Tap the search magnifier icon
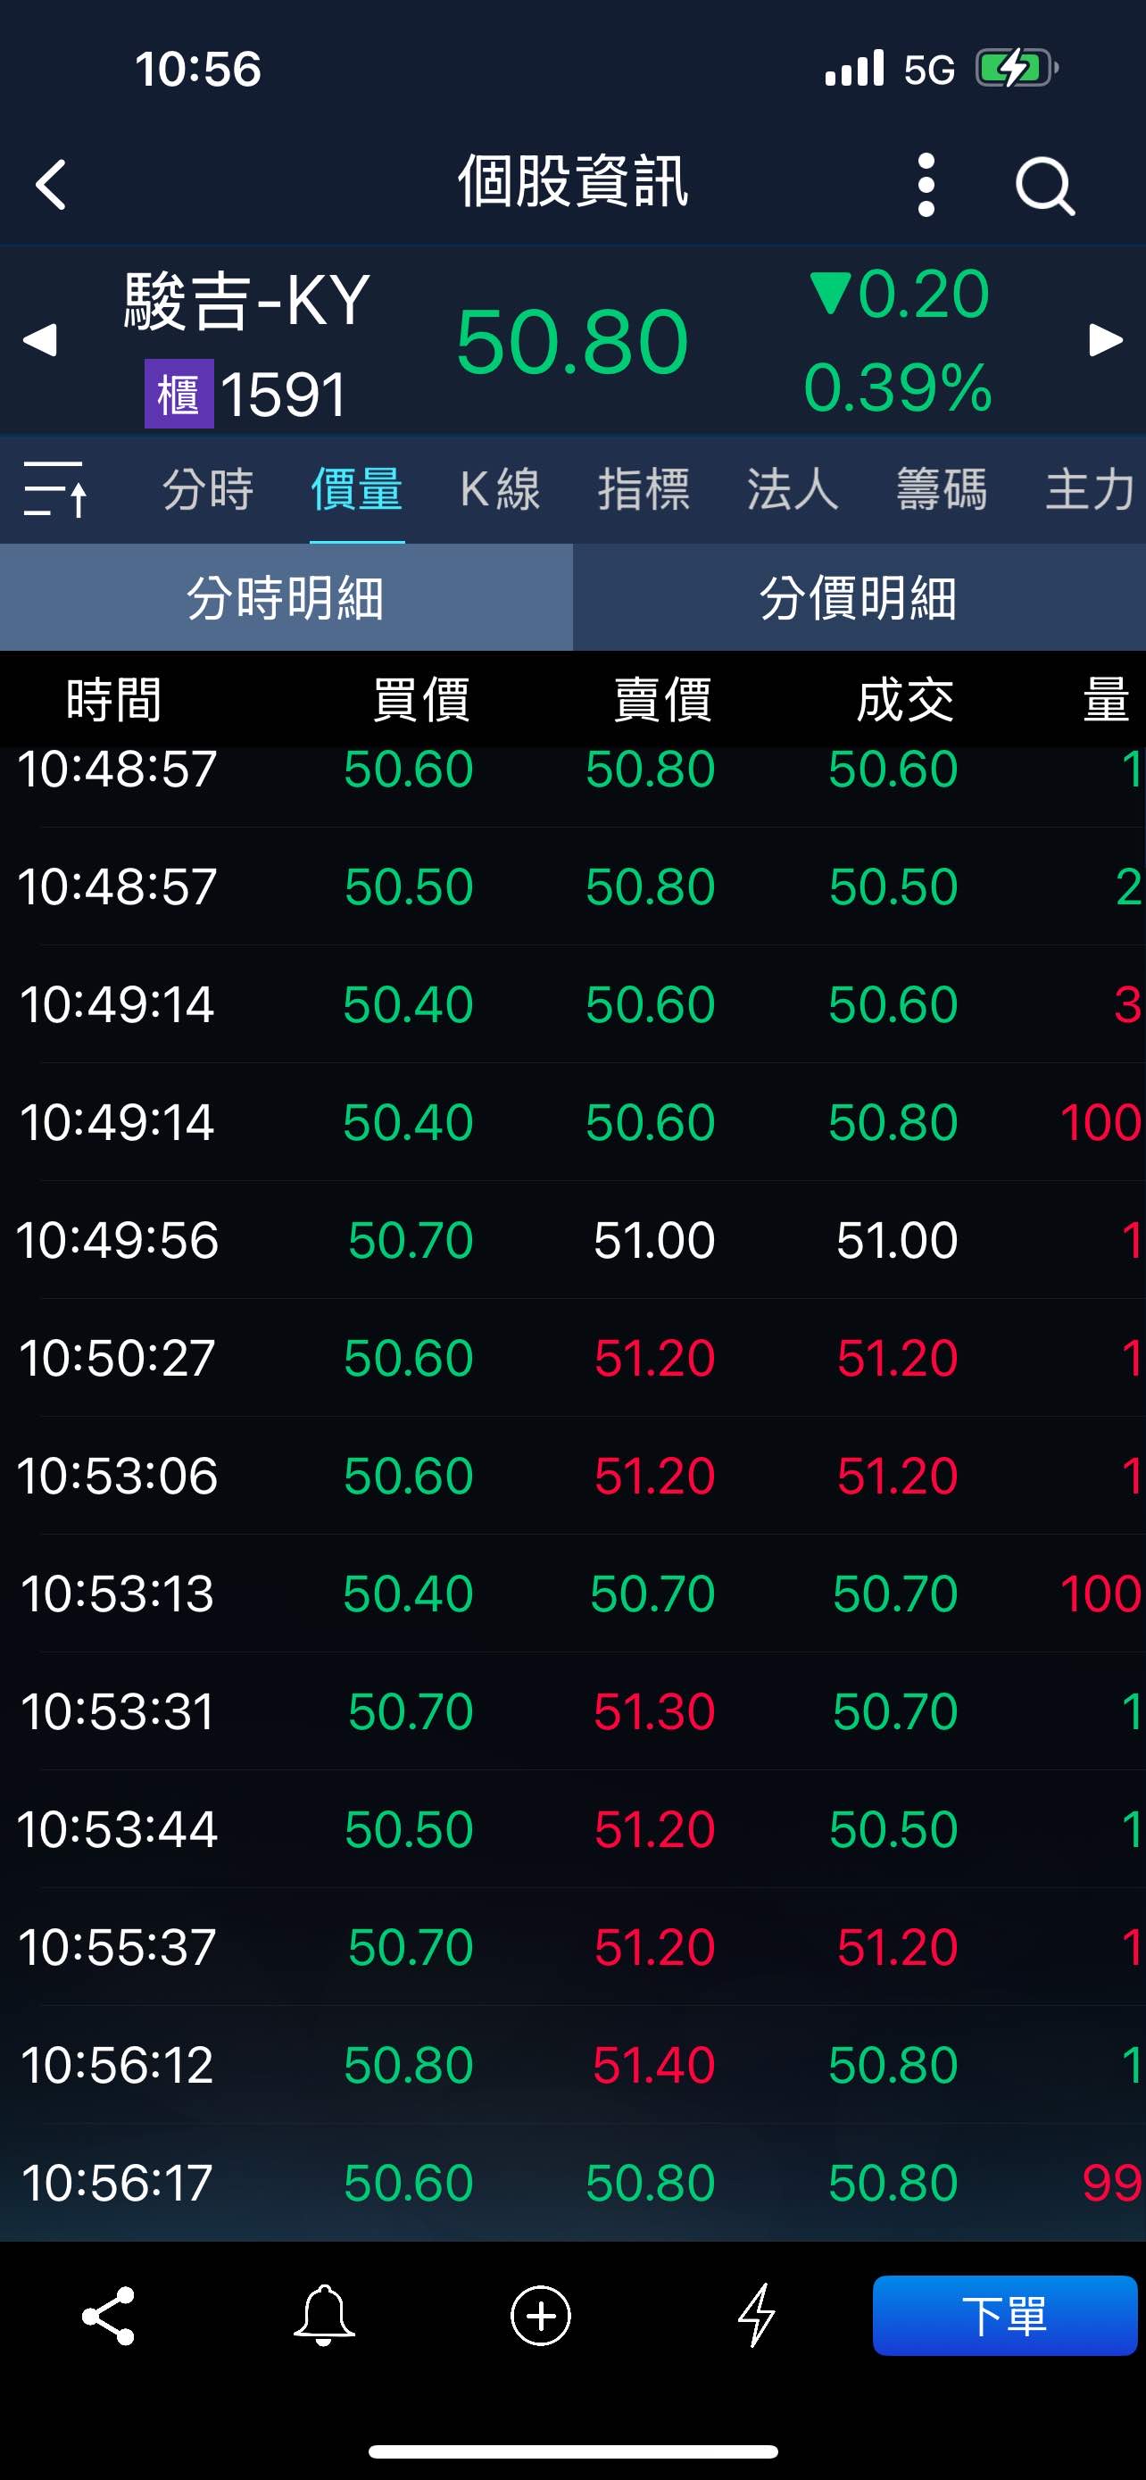Screen dimensions: 1146x2480 point(1045,185)
